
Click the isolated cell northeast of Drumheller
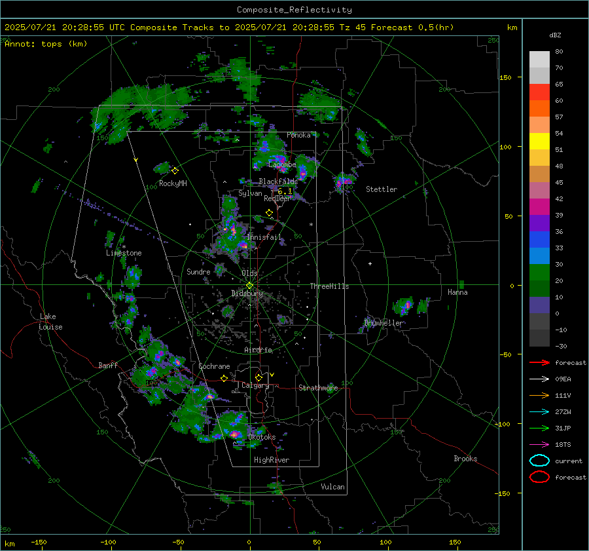404,307
